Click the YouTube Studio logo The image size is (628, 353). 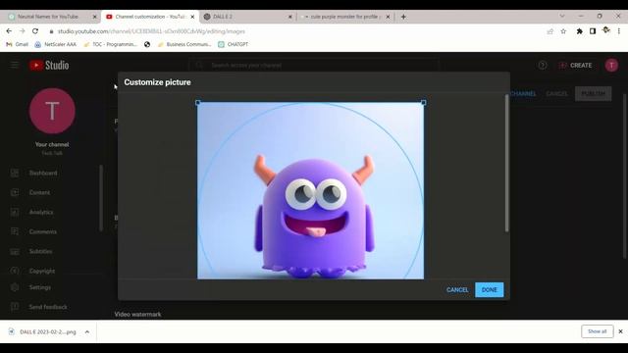click(49, 66)
